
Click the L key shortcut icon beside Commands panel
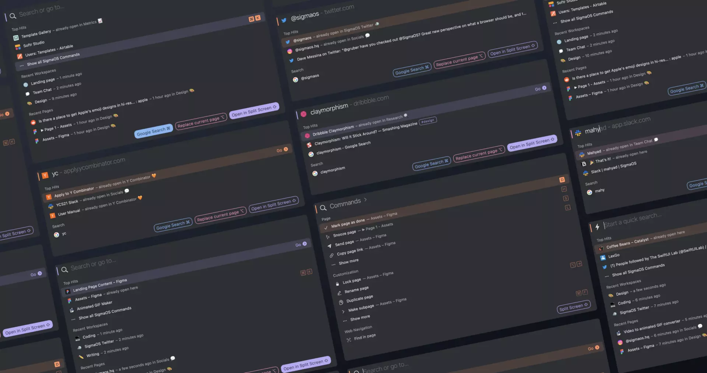568,208
